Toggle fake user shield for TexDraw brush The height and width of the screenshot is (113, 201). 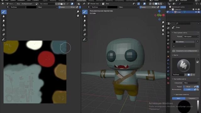[x=189, y=75]
